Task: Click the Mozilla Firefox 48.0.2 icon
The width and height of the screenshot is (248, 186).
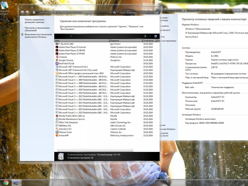Action: (57, 116)
